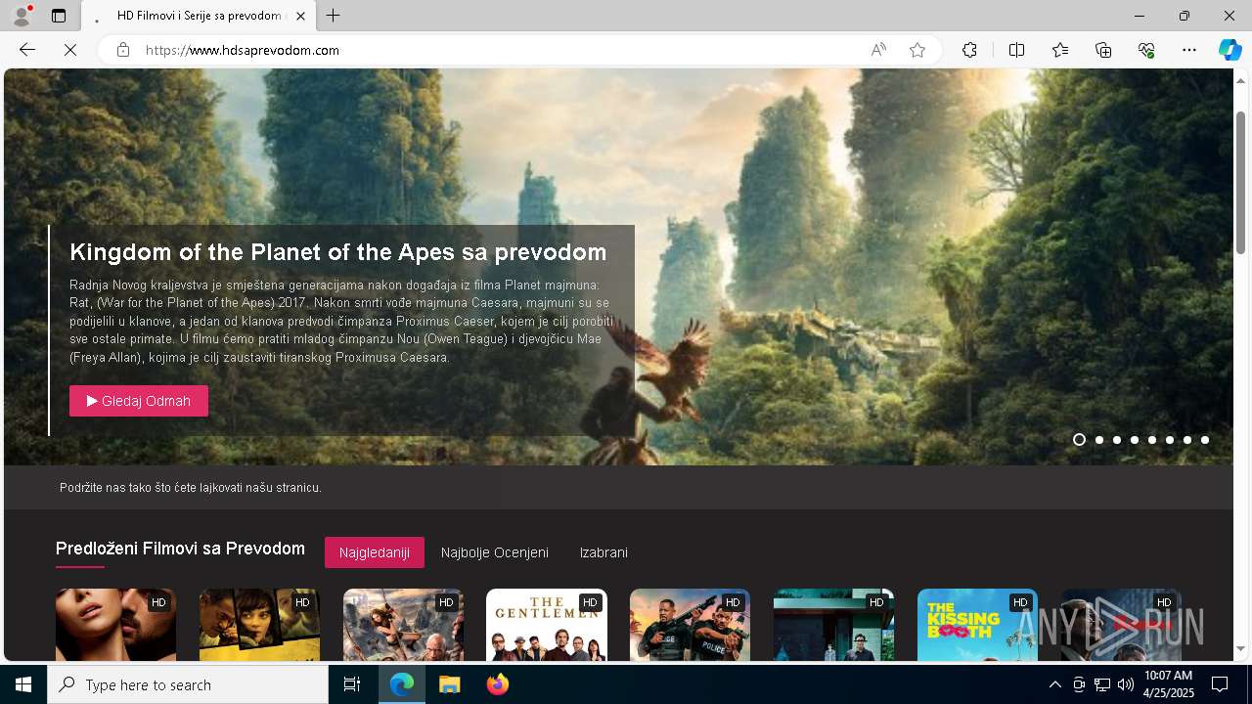Image resolution: width=1252 pixels, height=704 pixels.
Task: Open the volume control tray icon
Action: point(1126,684)
